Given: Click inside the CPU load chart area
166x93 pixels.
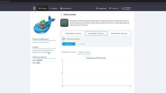Looking at the screenshot, I should click(x=96, y=73).
